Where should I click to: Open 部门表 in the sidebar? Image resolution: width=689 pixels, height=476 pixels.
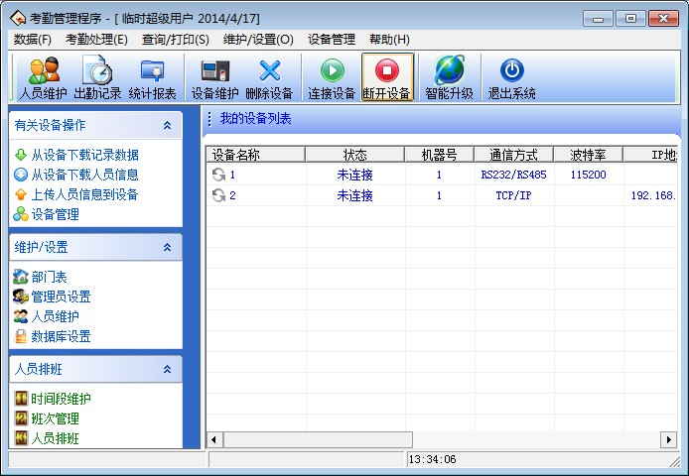[49, 277]
